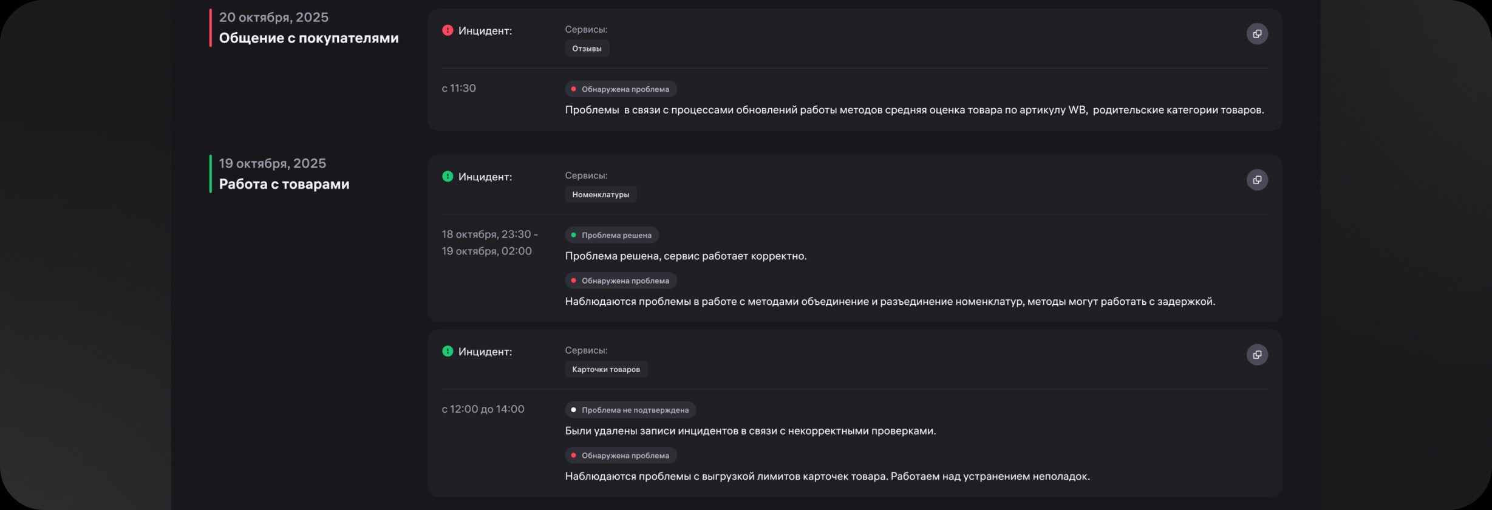Screen dimensions: 1492x510
Task: Copy the Карточки товаров incident link
Action: point(1257,355)
